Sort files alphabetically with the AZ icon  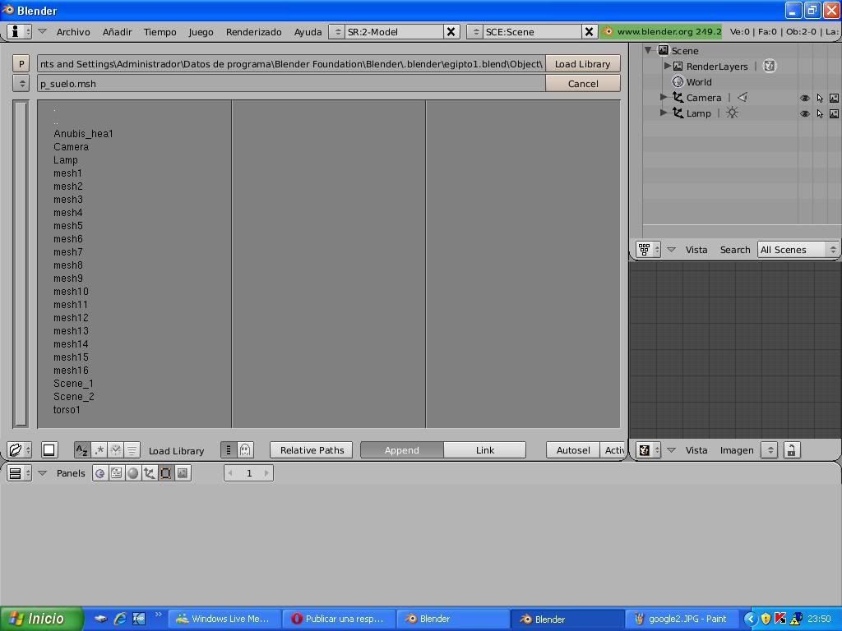click(81, 449)
